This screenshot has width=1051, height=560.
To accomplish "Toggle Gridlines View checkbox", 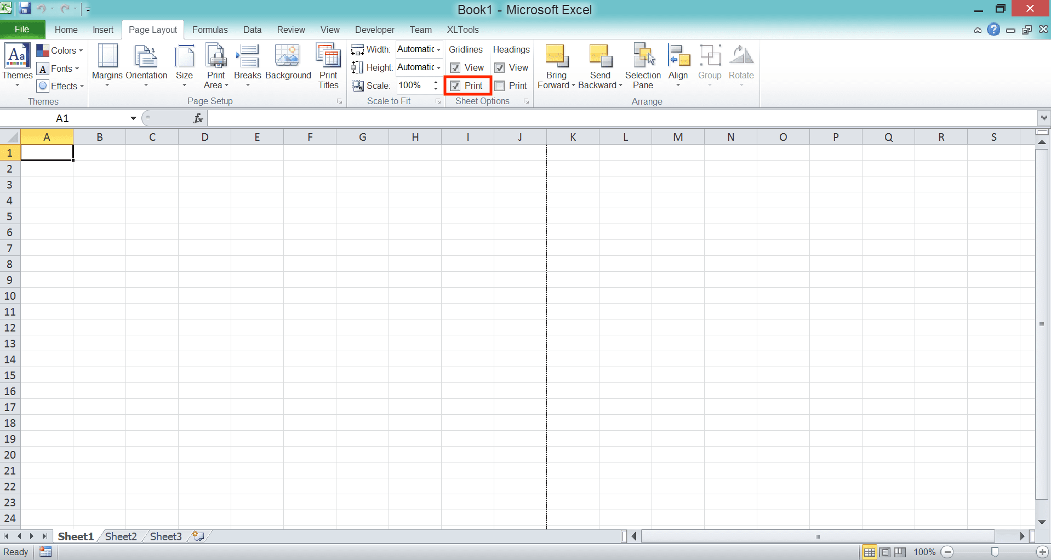I will (455, 68).
